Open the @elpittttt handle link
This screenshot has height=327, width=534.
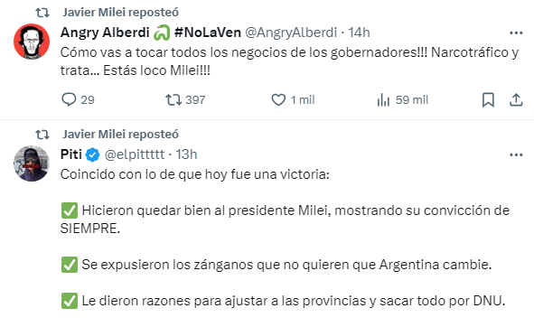pyautogui.click(x=135, y=154)
